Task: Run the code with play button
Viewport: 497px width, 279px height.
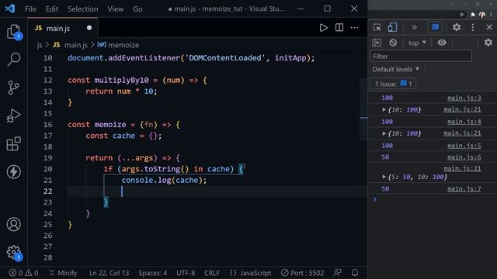Action: click(x=323, y=28)
